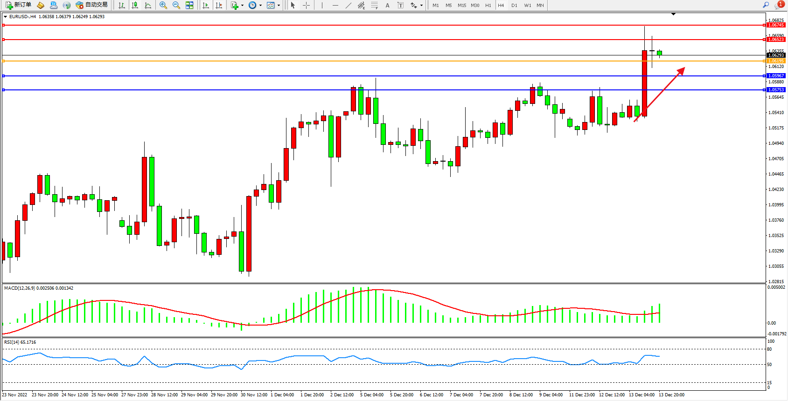This screenshot has height=401, width=788.
Task: Click the M15 timeframe button
Action: coord(461,6)
